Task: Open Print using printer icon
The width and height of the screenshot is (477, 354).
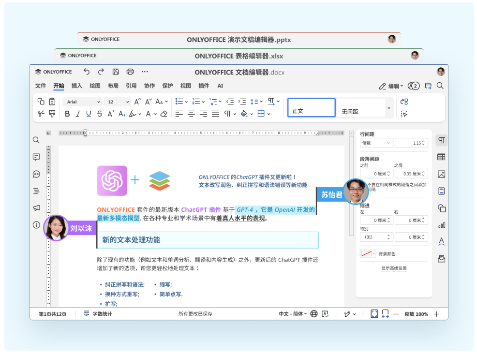Action: click(130, 72)
